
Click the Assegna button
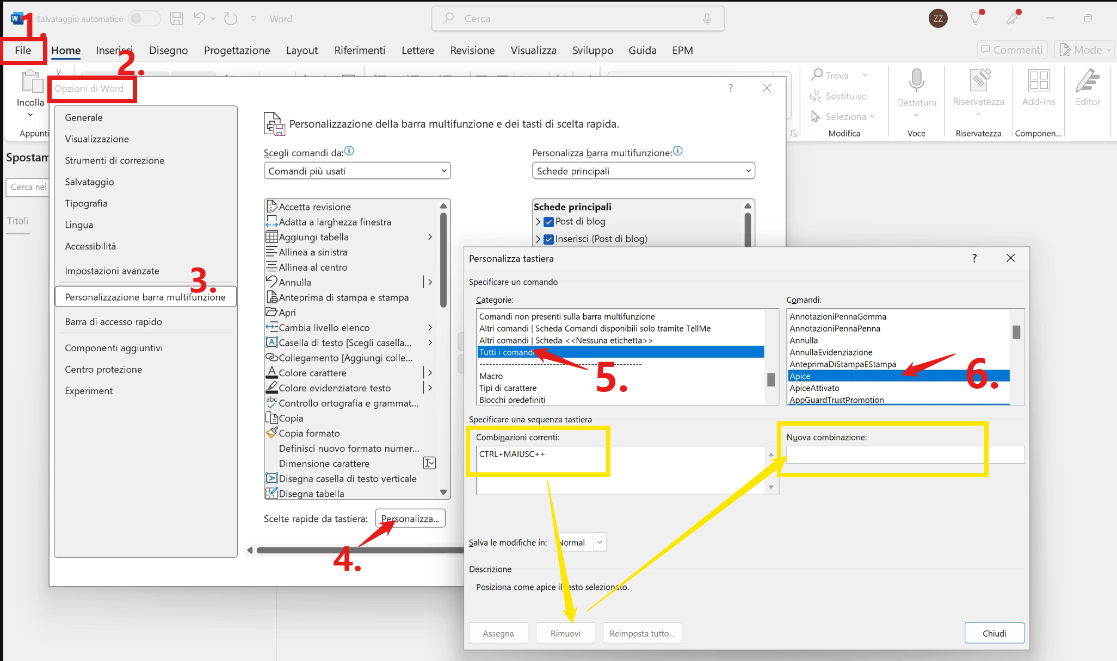click(498, 633)
